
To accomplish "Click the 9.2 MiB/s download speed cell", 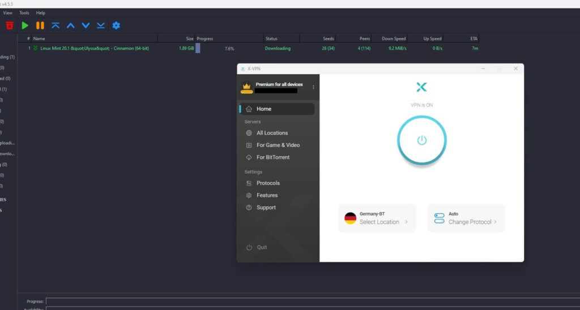I will coord(398,49).
